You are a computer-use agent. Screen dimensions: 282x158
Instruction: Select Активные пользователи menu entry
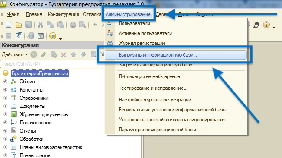176,33
